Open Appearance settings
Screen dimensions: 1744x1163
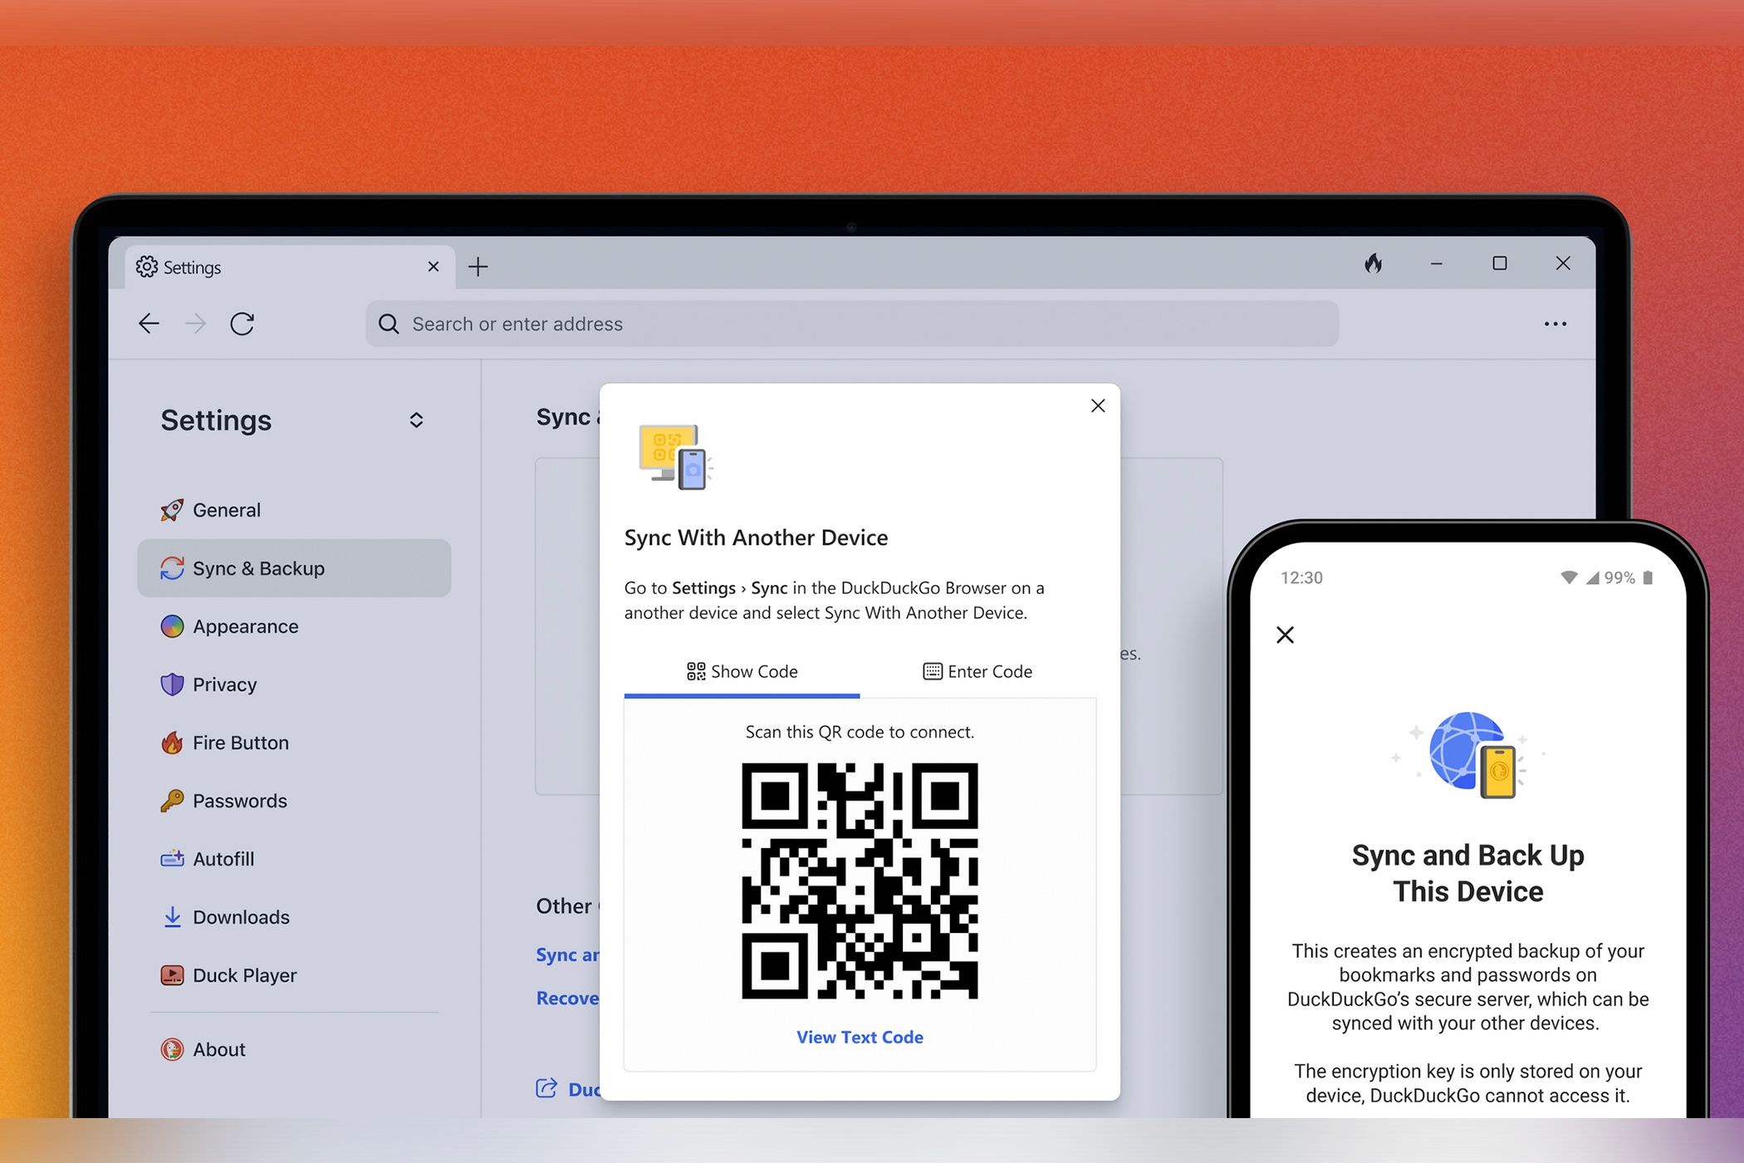point(294,626)
